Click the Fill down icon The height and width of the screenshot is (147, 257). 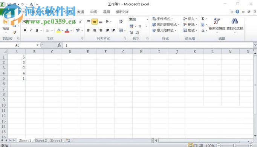203,25
